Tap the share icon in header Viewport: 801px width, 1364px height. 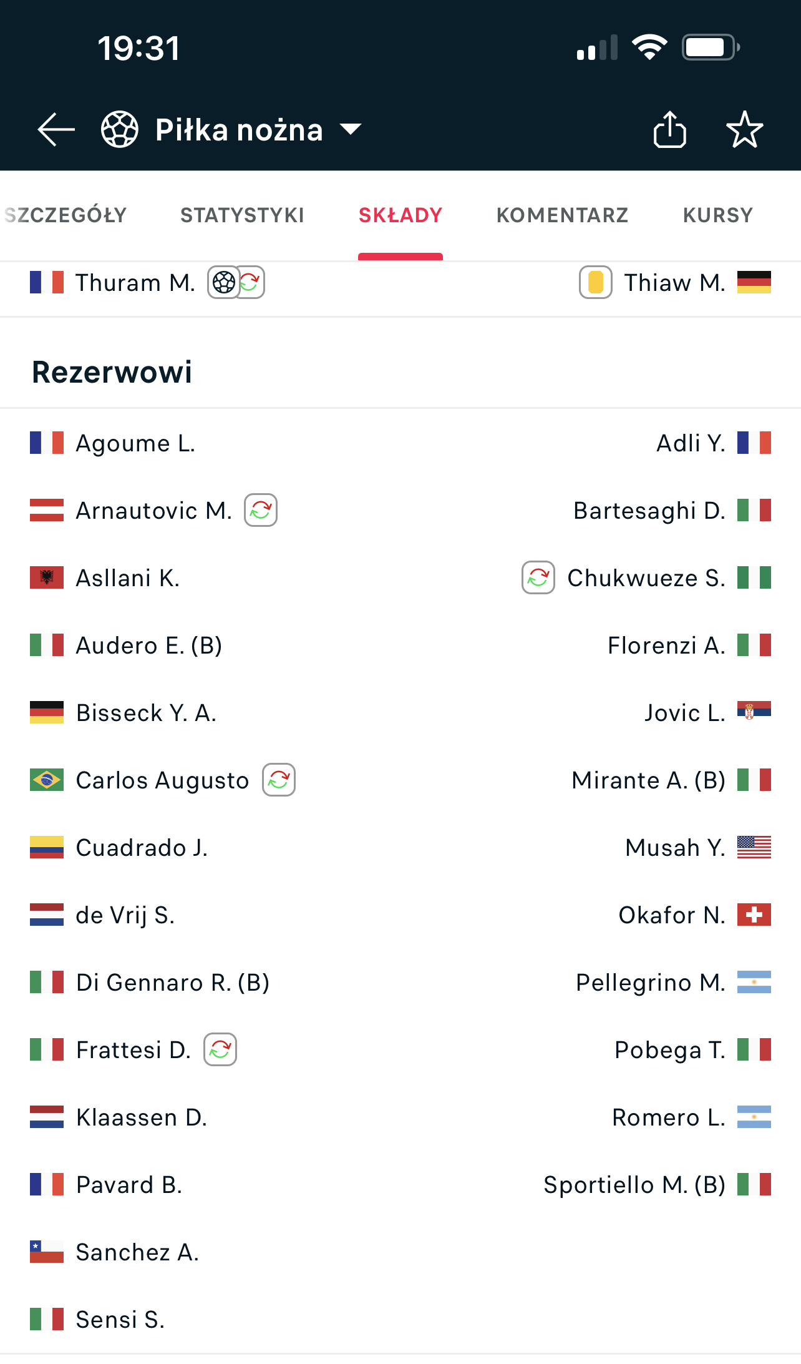[670, 130]
